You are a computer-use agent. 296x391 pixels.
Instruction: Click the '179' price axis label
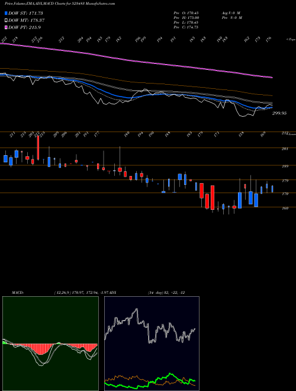point(285,181)
